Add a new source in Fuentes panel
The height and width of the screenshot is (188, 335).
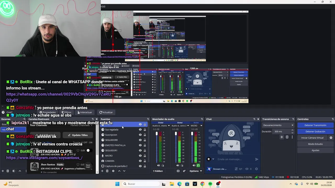pos(102,171)
